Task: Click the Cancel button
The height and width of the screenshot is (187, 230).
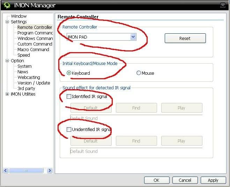Action: coord(185,180)
